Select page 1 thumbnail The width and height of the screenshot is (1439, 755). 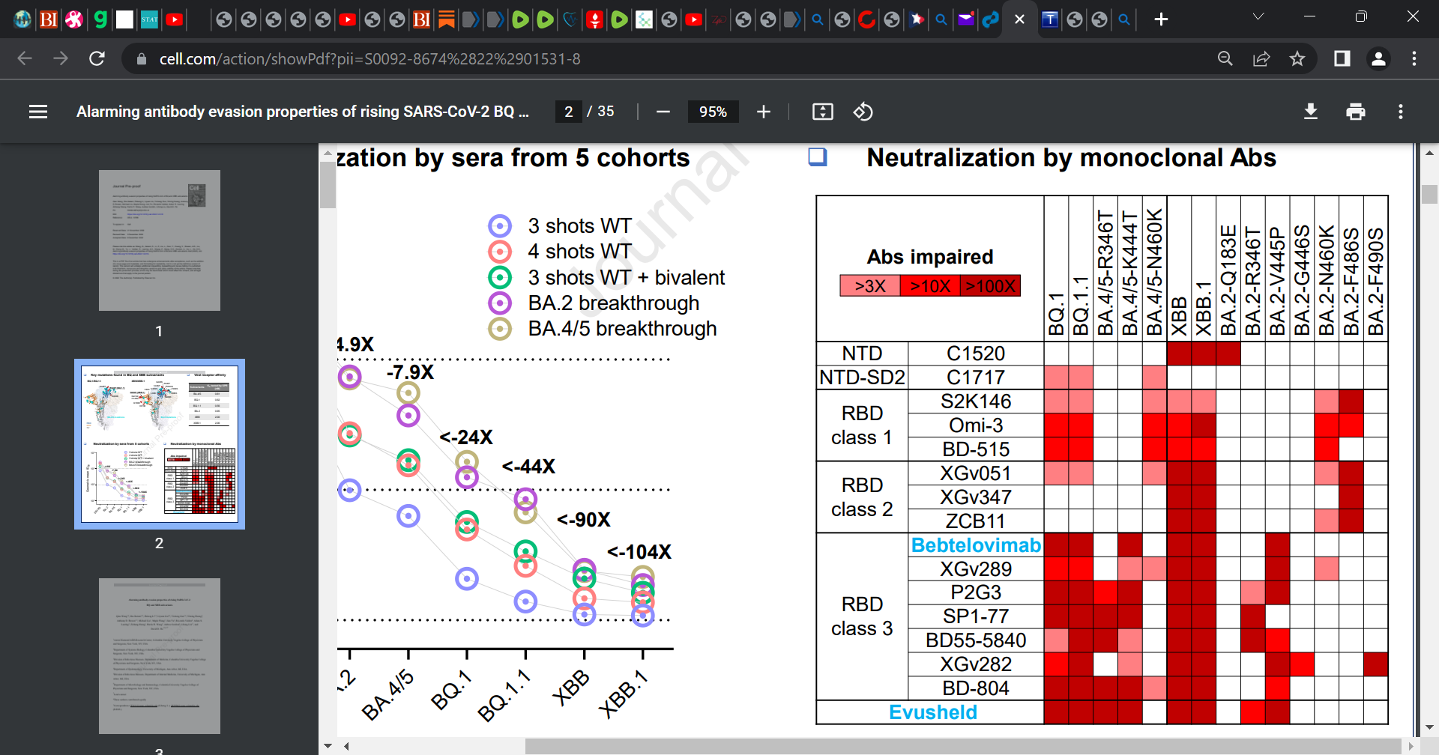(159, 240)
